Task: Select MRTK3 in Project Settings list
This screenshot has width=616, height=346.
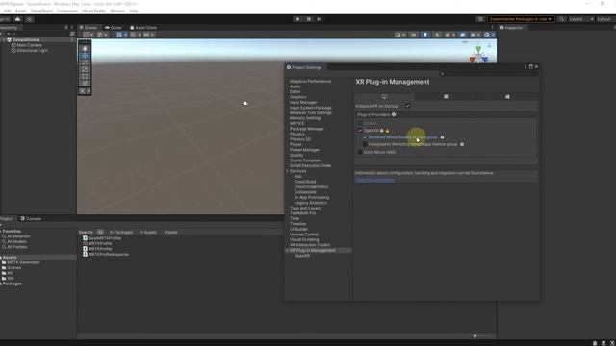Action: (297, 123)
